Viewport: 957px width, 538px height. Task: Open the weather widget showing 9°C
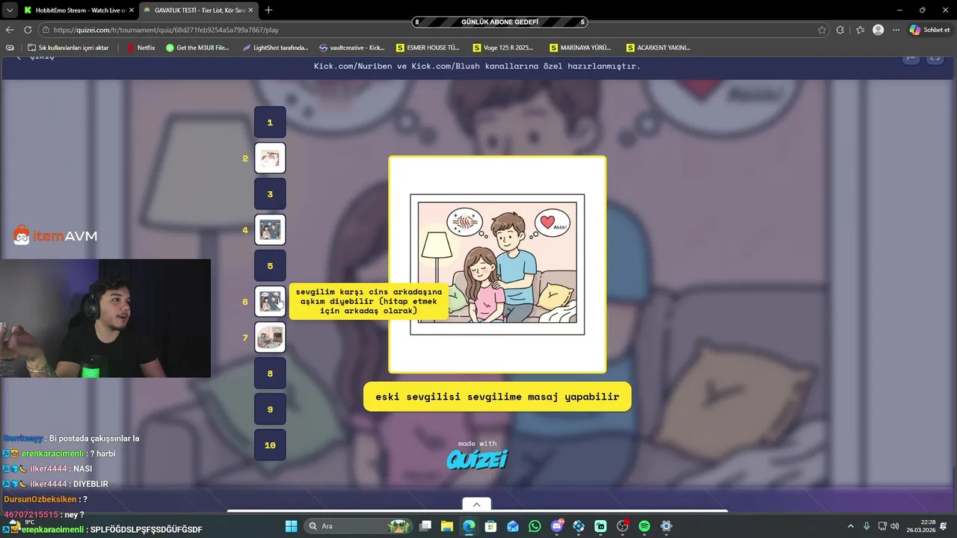[21, 526]
